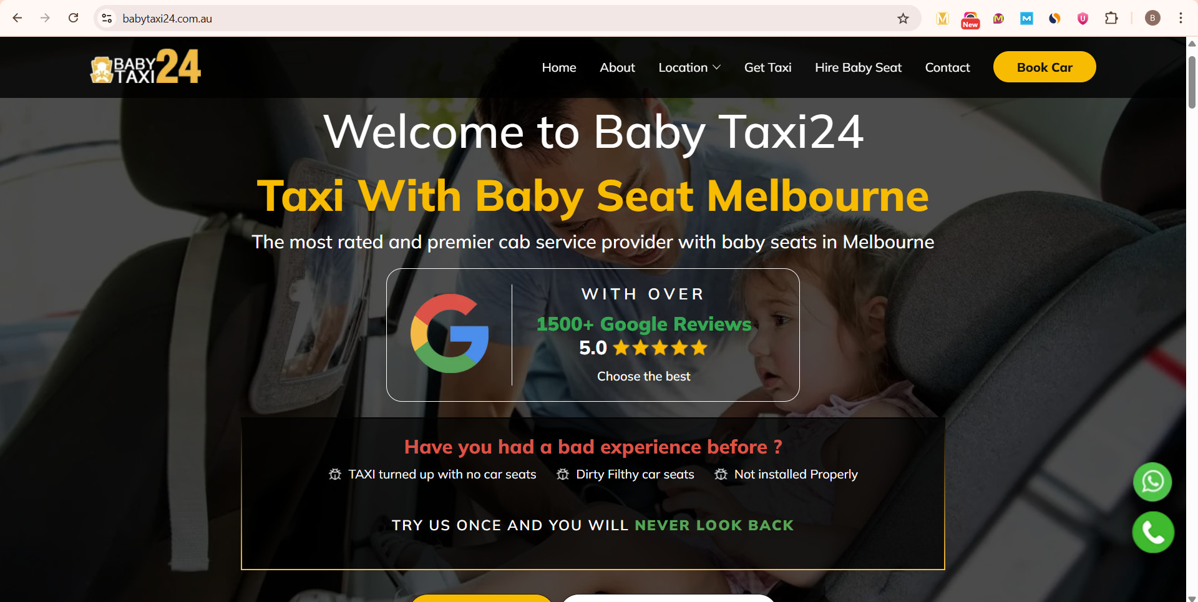Tap the green phone call icon
1198x602 pixels.
coord(1153,532)
